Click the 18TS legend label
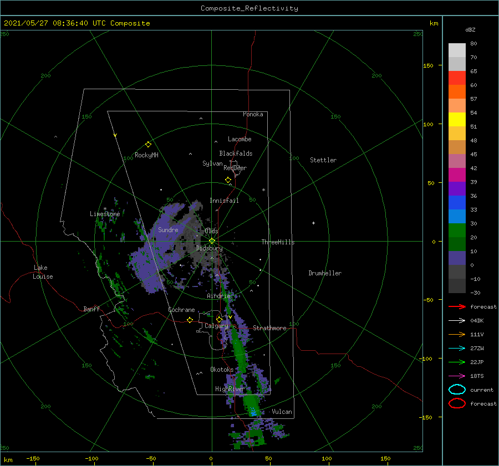Screen dimensions: 499x466 (477, 376)
